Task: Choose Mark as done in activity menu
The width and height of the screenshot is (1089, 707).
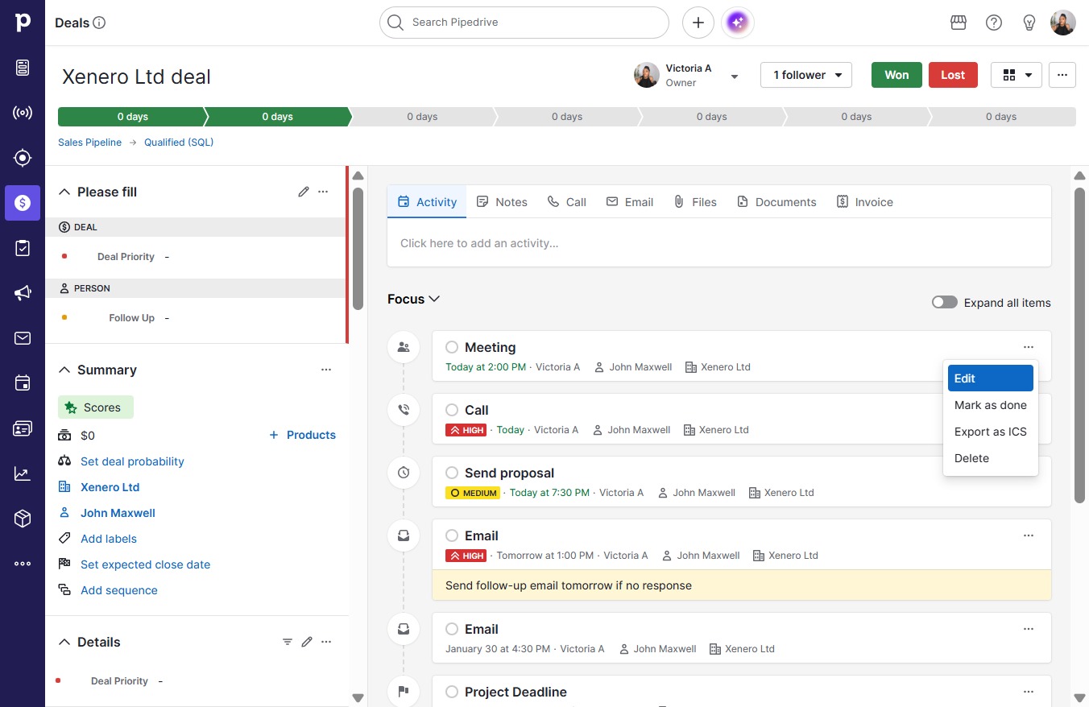Action: 991,405
